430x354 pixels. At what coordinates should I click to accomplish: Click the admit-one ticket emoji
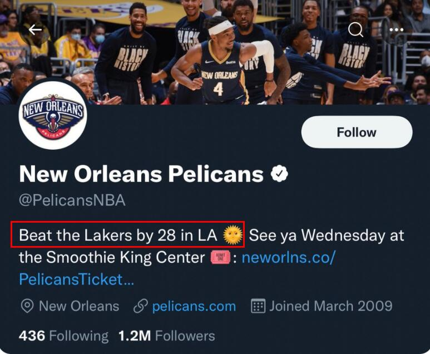220,258
